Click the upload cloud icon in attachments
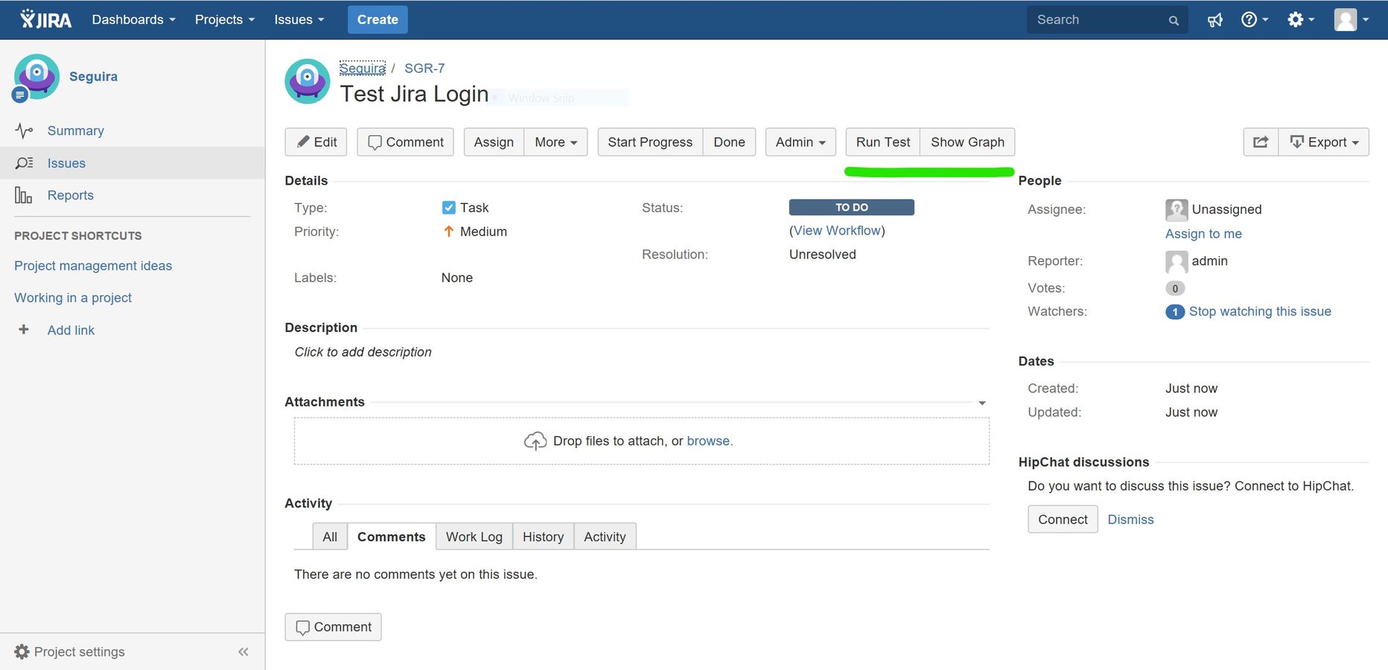The image size is (1388, 670). (535, 441)
